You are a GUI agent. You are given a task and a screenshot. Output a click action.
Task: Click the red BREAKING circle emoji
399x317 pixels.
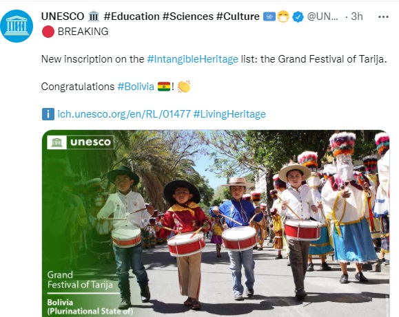[48, 32]
